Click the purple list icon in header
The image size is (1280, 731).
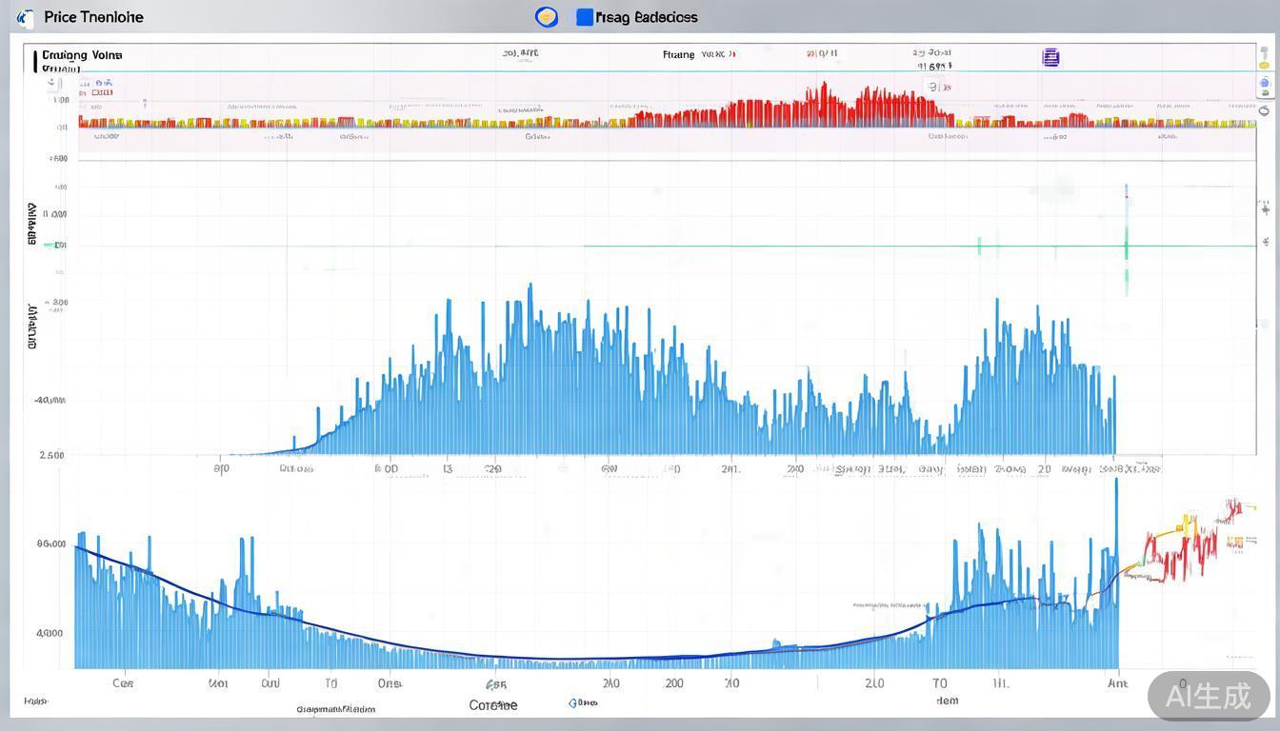1050,57
